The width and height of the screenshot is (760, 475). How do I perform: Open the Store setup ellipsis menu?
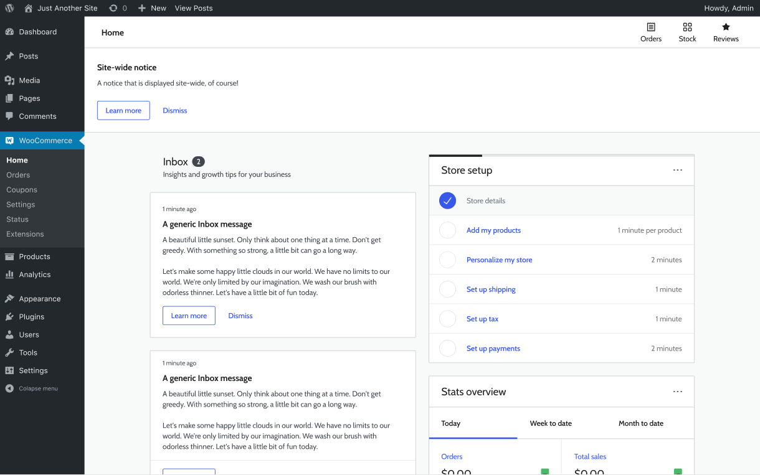(x=678, y=170)
